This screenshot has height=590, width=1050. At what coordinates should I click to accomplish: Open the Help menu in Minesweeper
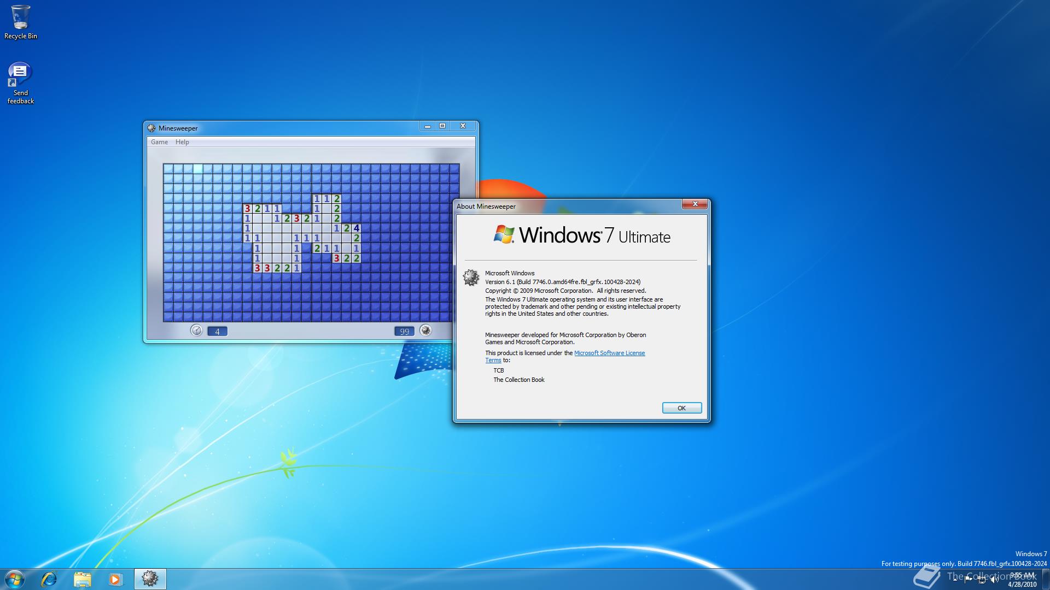point(182,142)
